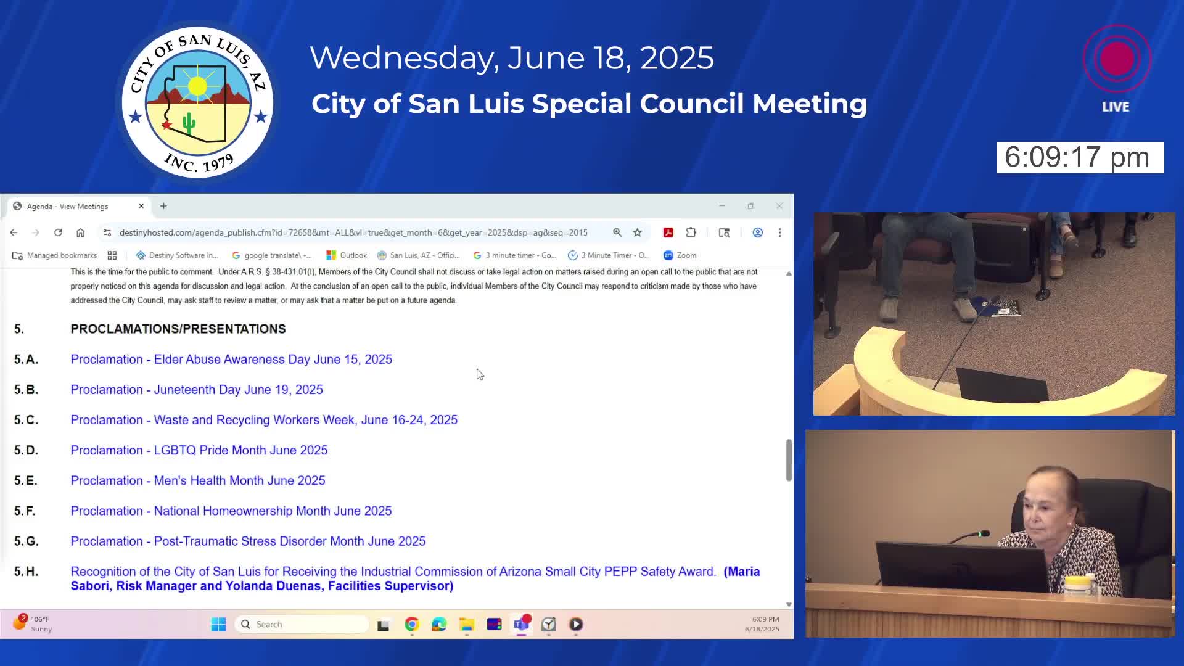Open Men's Health Month proclamation

(x=198, y=480)
